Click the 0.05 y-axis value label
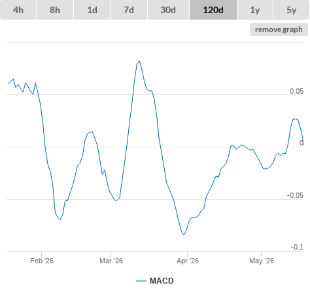This screenshot has height=298, width=310. click(x=296, y=91)
